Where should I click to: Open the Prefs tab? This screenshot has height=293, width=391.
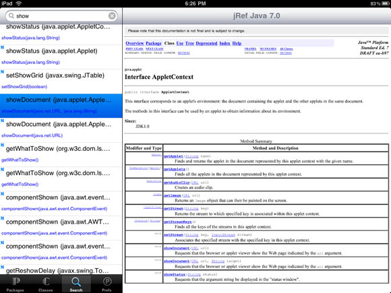pos(107,284)
